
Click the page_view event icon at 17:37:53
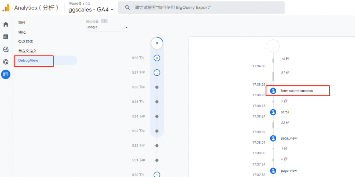point(273,171)
